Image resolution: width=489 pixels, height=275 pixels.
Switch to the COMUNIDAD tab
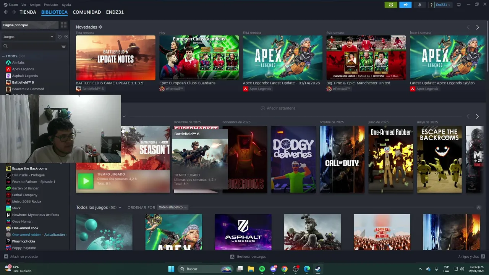coord(87,12)
